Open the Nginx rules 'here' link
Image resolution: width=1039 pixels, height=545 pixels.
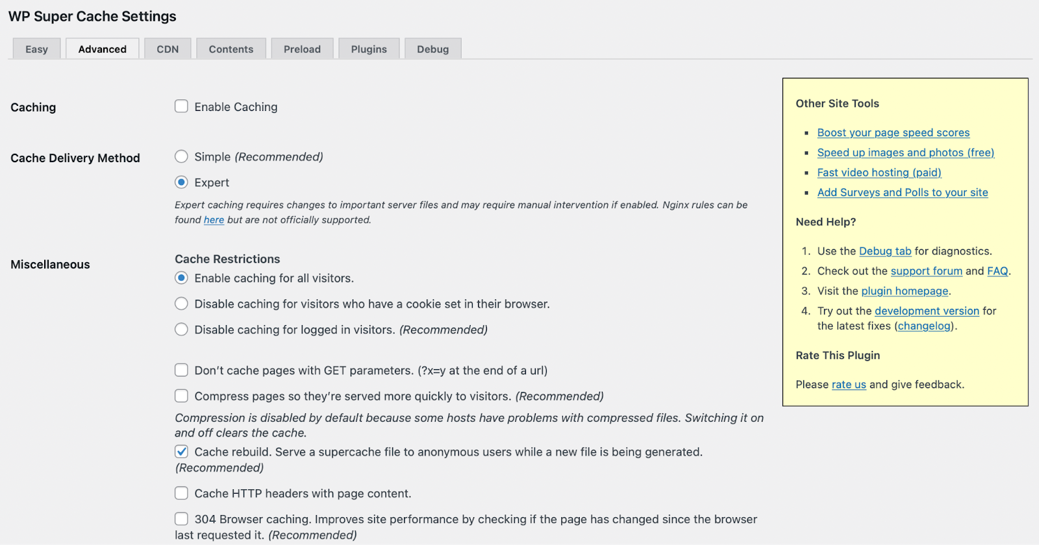pos(214,219)
